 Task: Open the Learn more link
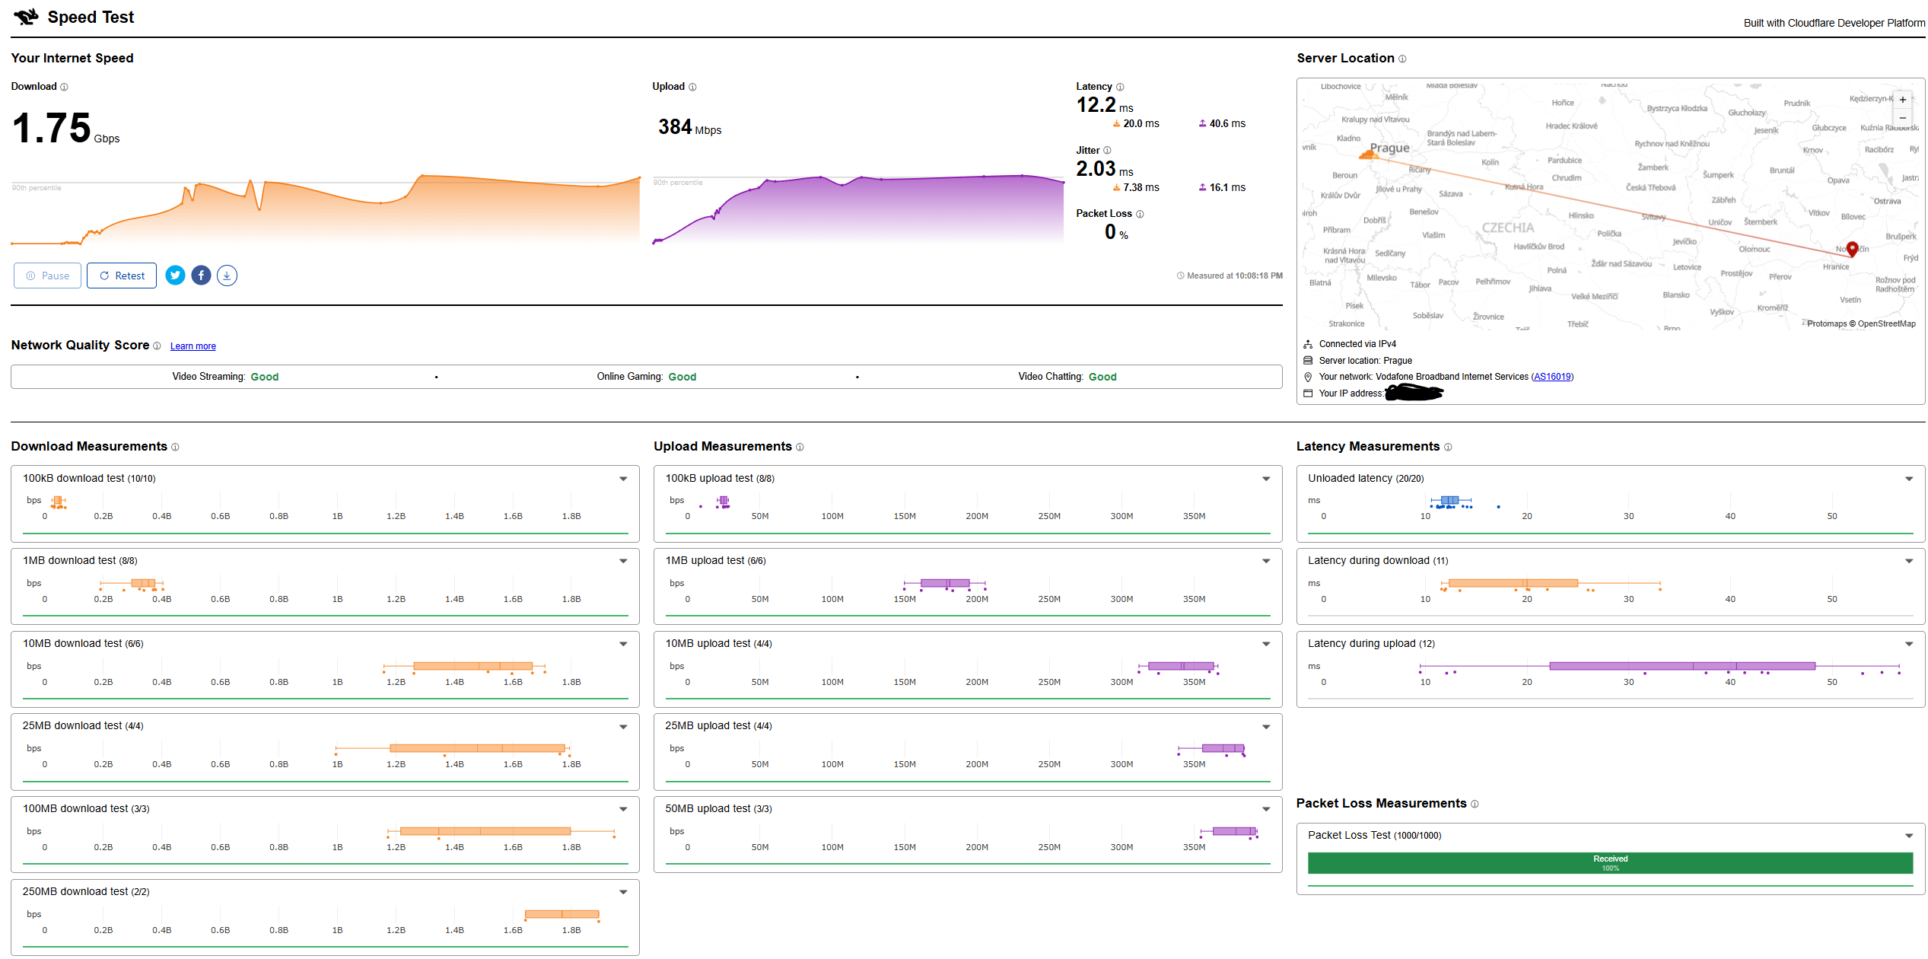(193, 346)
